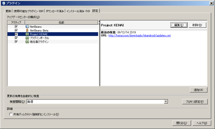Click the プラグイン title bar cube icon
The height and width of the screenshot is (129, 215).
point(3,3)
